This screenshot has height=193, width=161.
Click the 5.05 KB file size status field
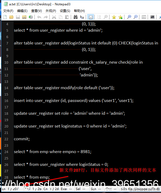[127, 189]
